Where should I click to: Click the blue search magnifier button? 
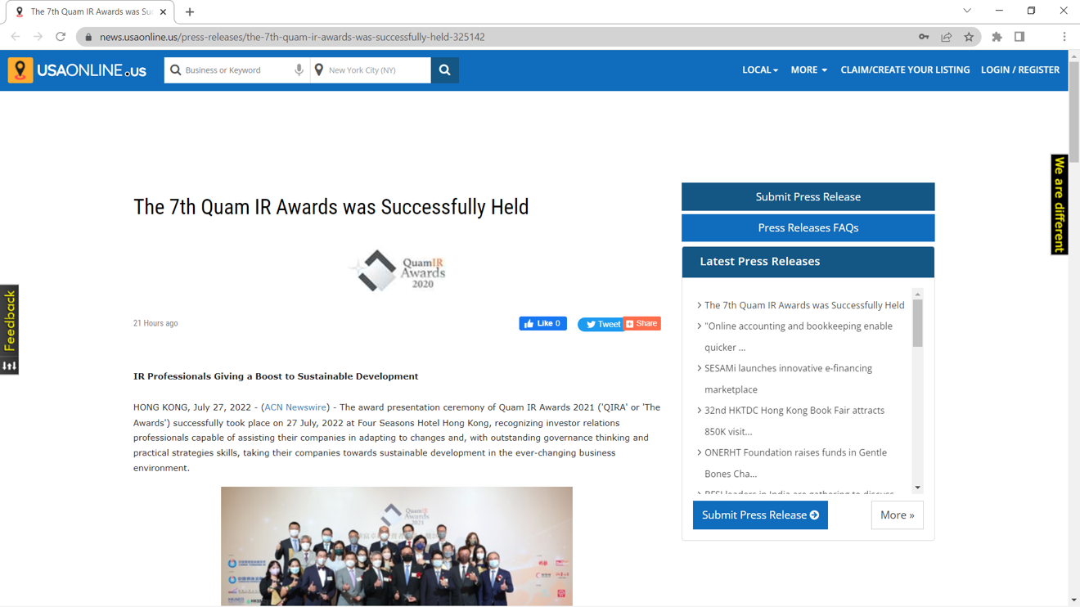pos(445,70)
